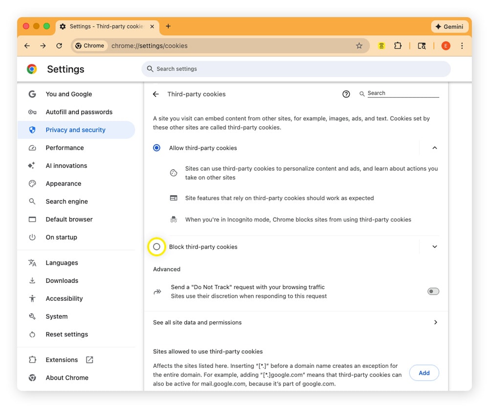Open the Chrome three-dot menu
The width and height of the screenshot is (489, 408).
coord(462,45)
